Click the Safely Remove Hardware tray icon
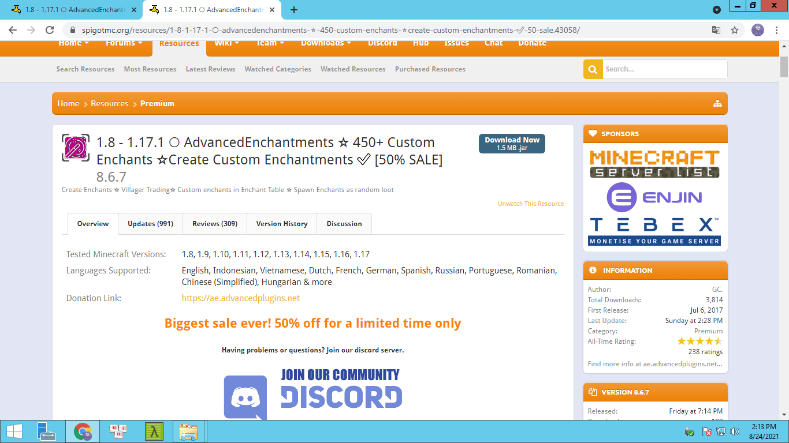 tap(689, 431)
